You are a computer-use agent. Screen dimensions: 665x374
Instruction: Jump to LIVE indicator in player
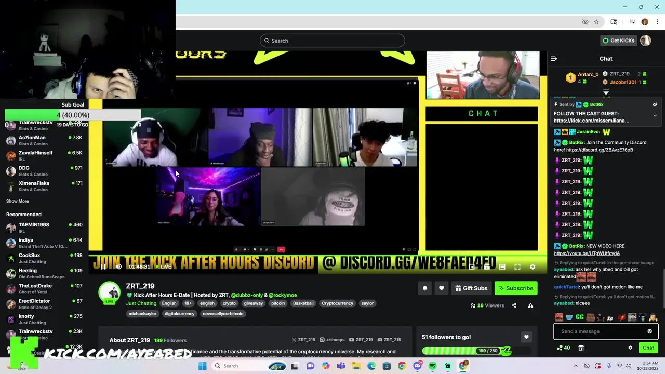pos(163,266)
